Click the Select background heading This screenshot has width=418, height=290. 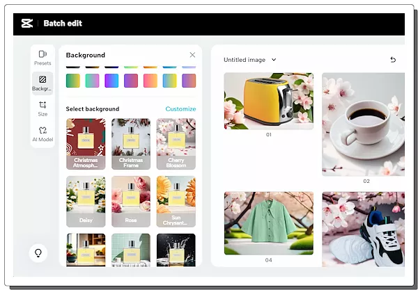[x=93, y=108]
